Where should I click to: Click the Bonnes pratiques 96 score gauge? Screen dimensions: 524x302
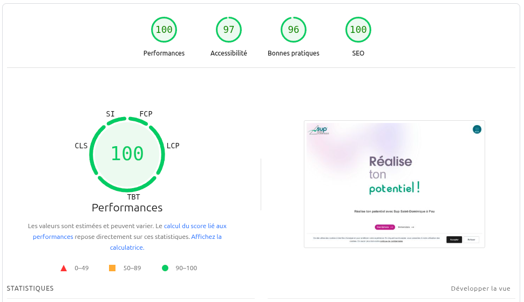(294, 30)
